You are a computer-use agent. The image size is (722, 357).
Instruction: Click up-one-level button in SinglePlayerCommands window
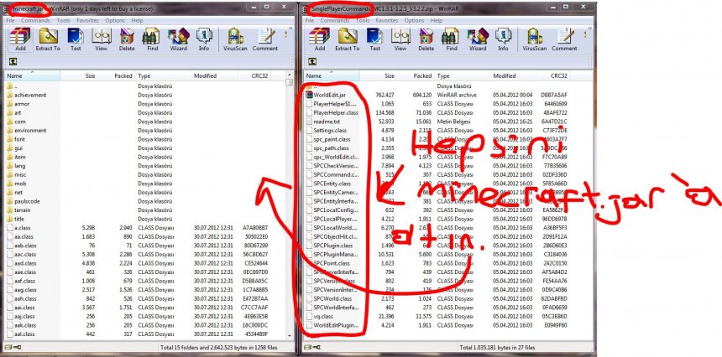click(312, 61)
